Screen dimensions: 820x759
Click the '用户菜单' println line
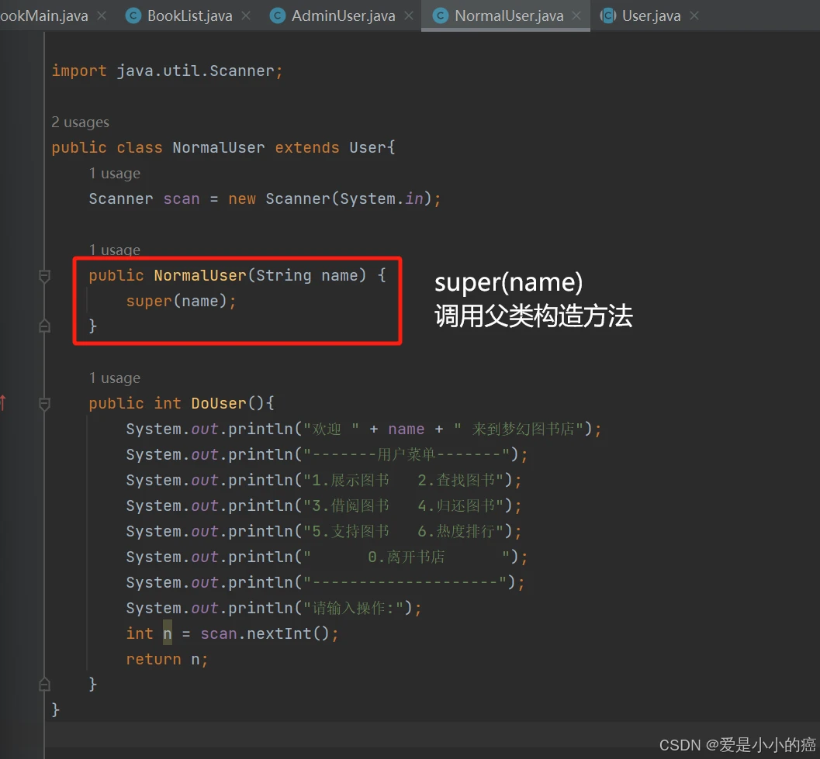(x=327, y=455)
